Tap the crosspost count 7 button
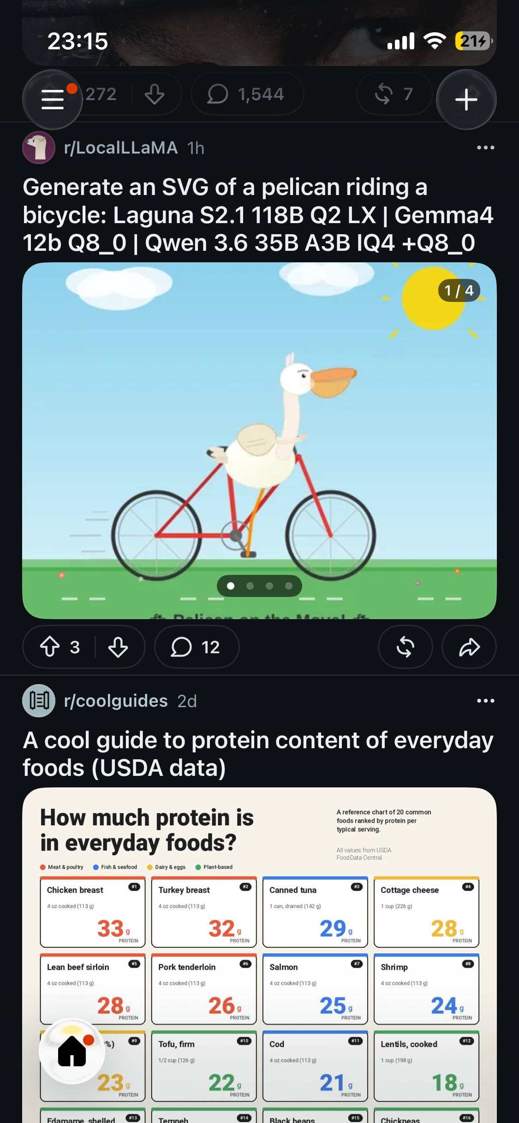This screenshot has width=519, height=1123. (394, 94)
